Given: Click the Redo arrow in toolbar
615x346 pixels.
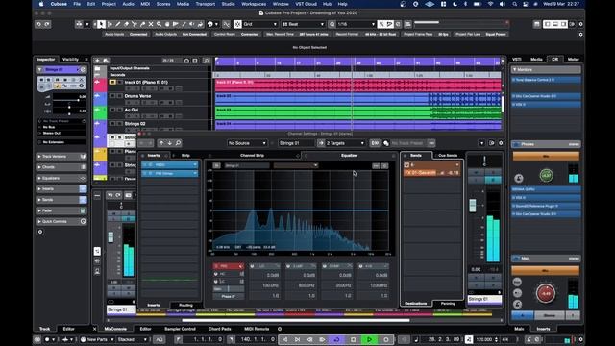Looking at the screenshot, I should [47, 24].
